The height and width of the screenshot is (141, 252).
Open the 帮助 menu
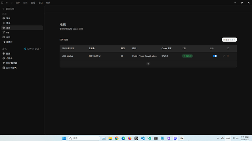tap(48, 3)
